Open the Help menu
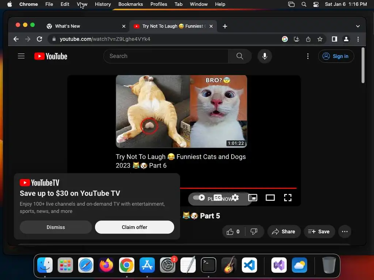 coord(220,4)
